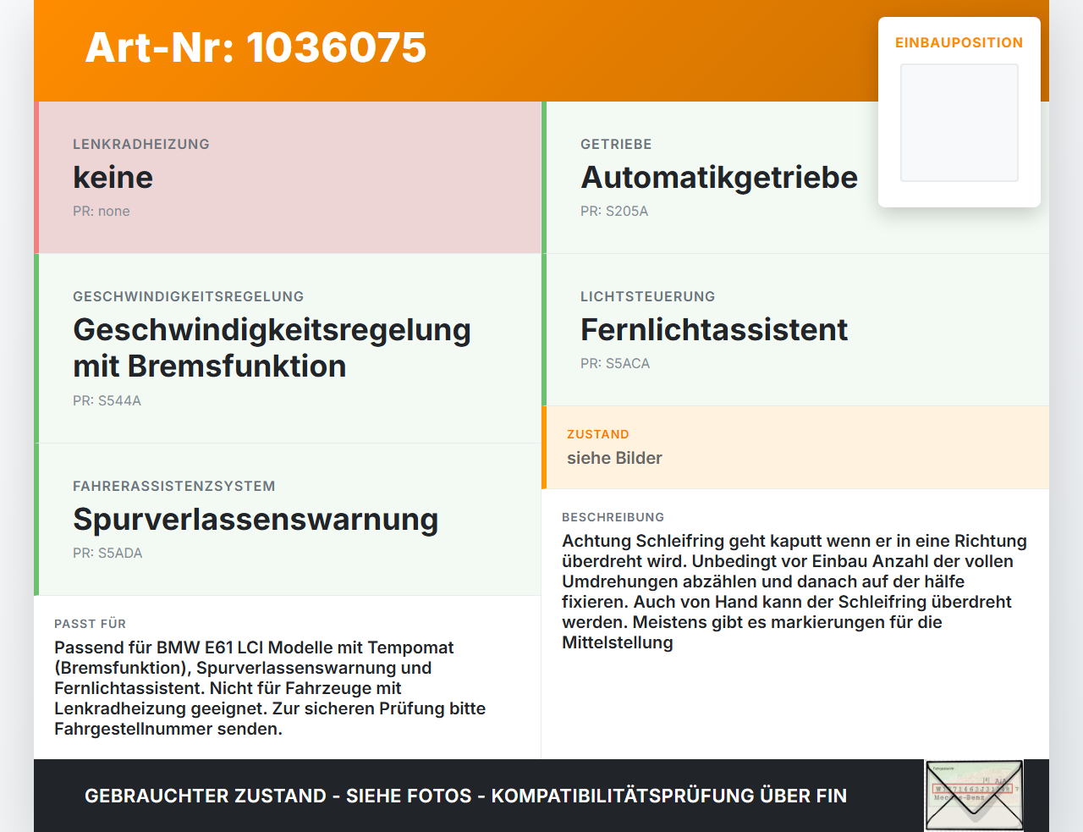Image resolution: width=1083 pixels, height=832 pixels.
Task: Click the envelope icon with vehicle registration
Action: [x=974, y=796]
